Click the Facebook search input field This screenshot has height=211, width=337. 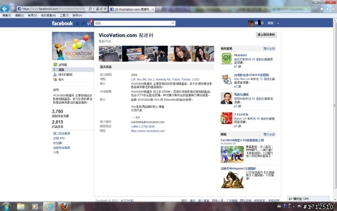pyautogui.click(x=132, y=23)
